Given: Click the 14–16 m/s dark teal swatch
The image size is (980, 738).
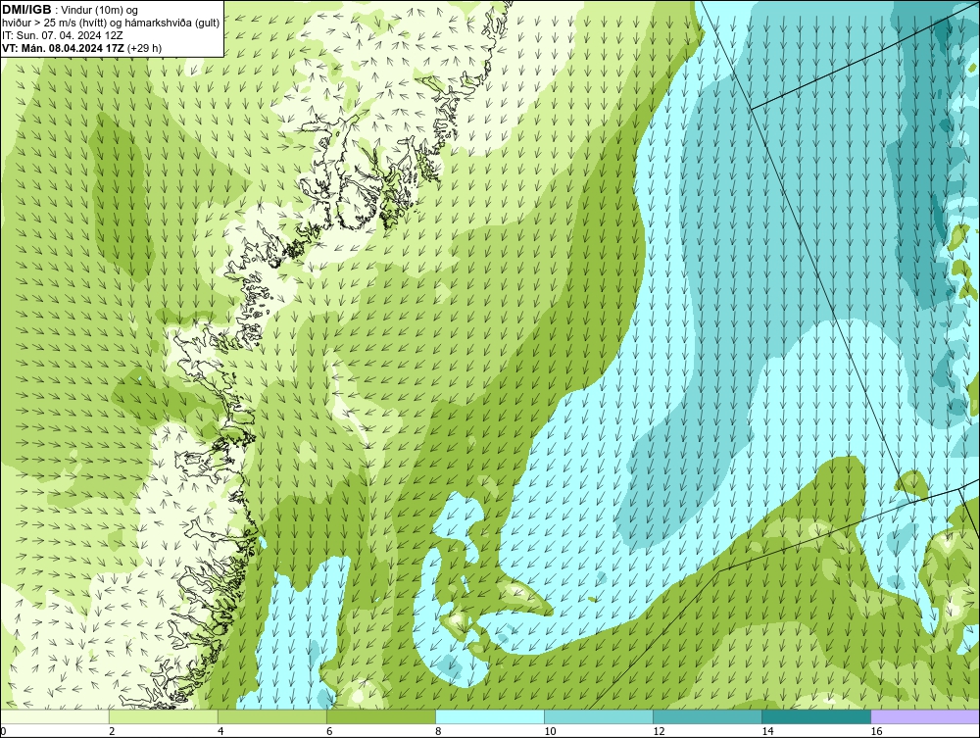Looking at the screenshot, I should tap(815, 717).
